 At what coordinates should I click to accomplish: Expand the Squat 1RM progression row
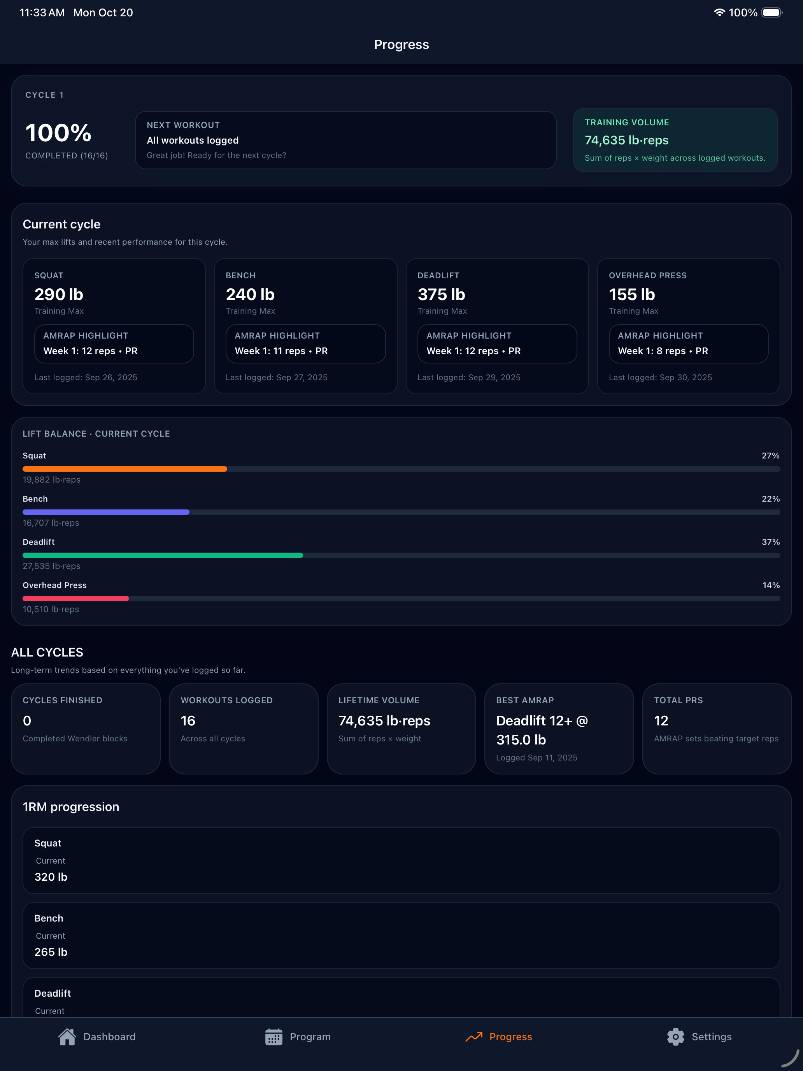click(401, 860)
